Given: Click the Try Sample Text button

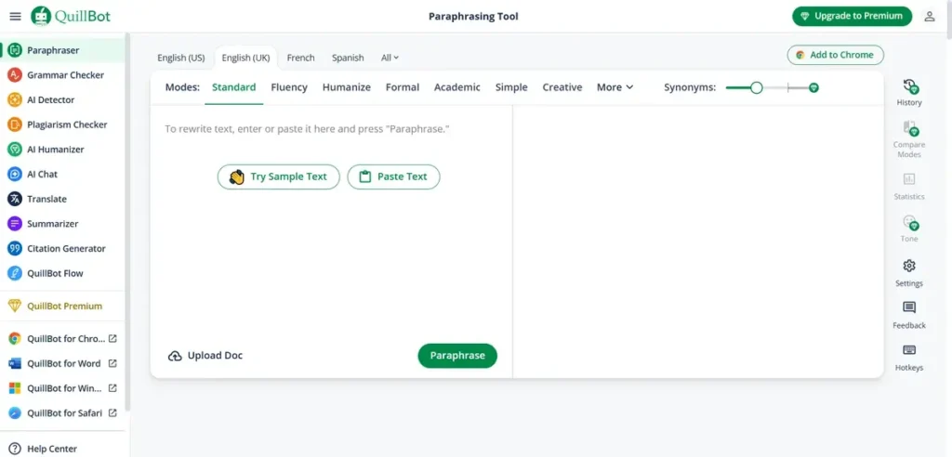Looking at the screenshot, I should point(278,176).
